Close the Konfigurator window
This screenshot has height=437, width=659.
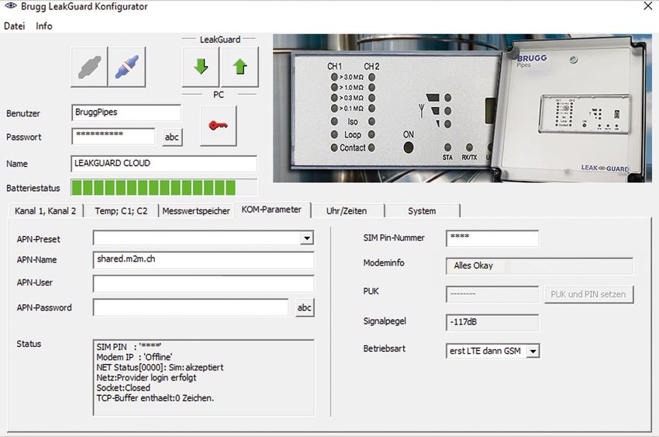click(648, 6)
